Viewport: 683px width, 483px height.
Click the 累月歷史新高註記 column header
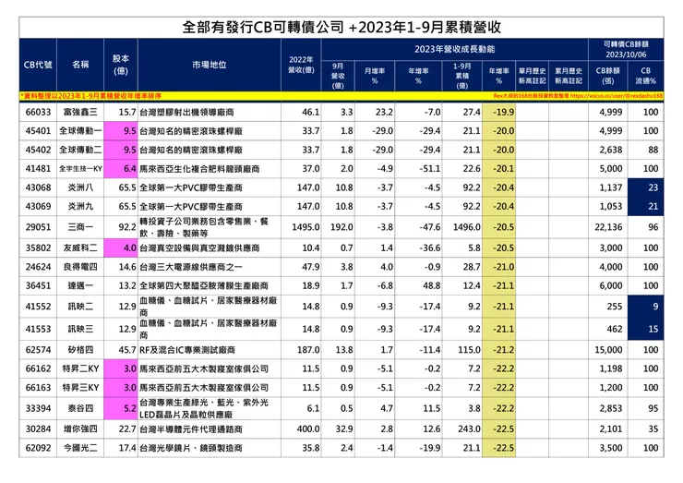[568, 76]
